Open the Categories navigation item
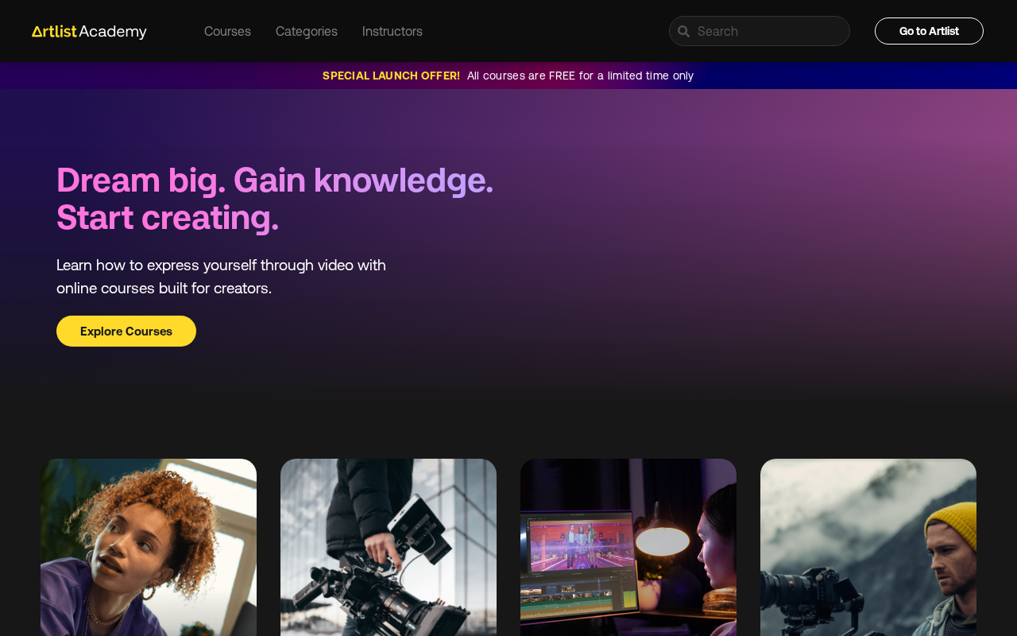Image resolution: width=1017 pixels, height=636 pixels. coord(307,31)
